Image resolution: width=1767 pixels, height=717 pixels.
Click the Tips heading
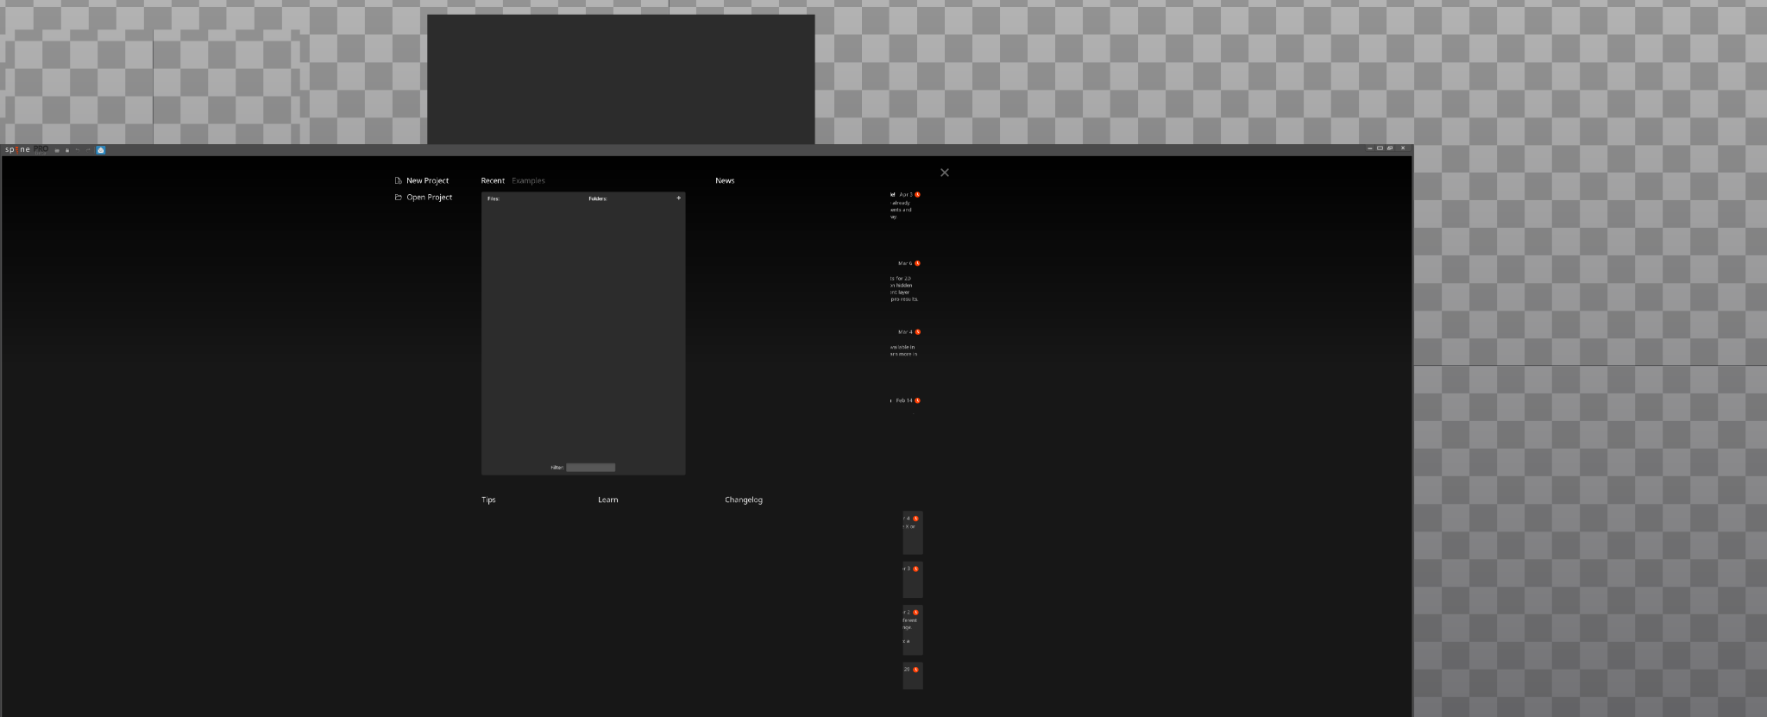coord(488,500)
